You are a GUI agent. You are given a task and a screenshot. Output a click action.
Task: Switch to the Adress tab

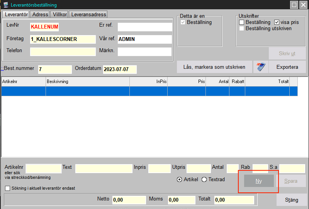pyautogui.click(x=40, y=14)
